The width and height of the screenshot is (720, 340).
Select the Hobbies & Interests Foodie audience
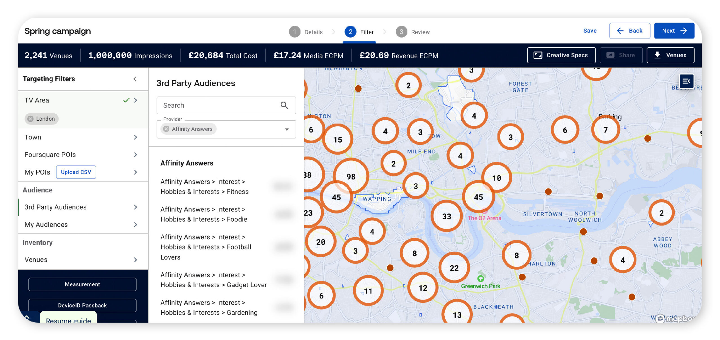coord(204,214)
